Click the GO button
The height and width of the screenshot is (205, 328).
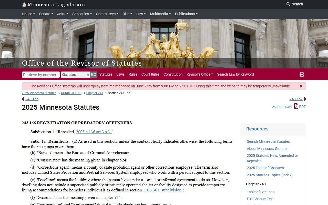pos(94,75)
